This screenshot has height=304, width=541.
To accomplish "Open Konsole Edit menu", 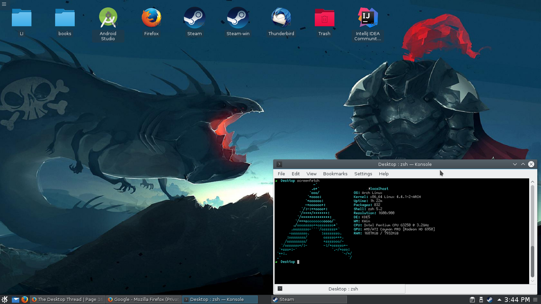I will (295, 174).
